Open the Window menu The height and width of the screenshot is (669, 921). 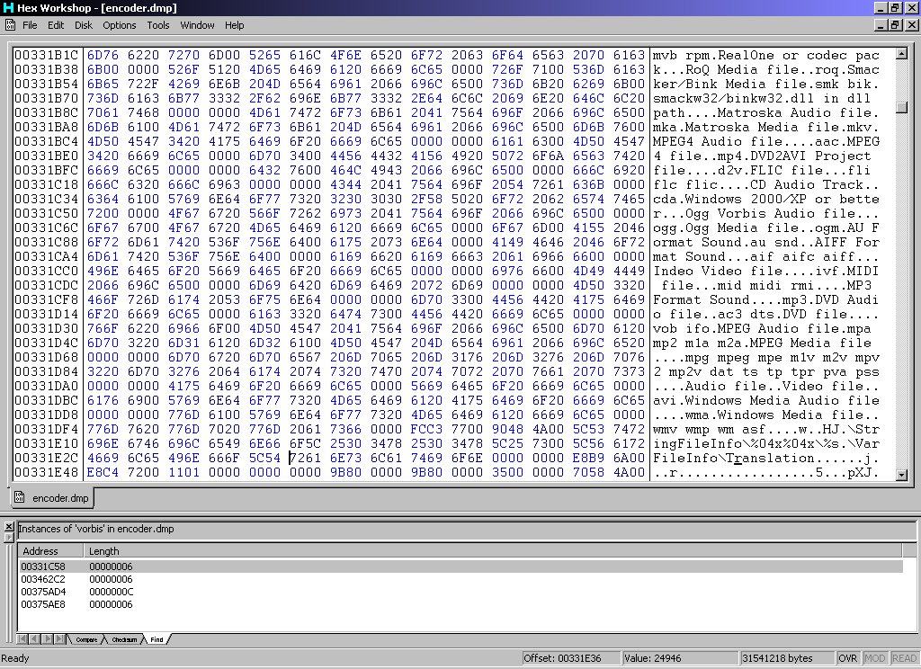[197, 25]
